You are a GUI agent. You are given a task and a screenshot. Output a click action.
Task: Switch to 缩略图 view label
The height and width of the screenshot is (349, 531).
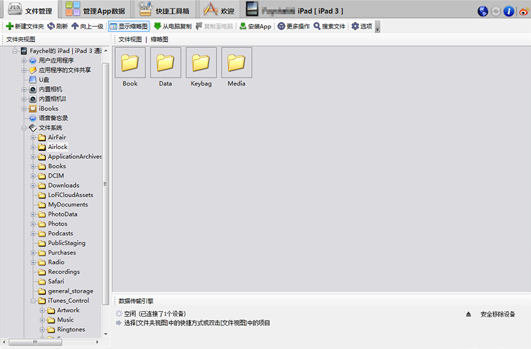(x=159, y=39)
